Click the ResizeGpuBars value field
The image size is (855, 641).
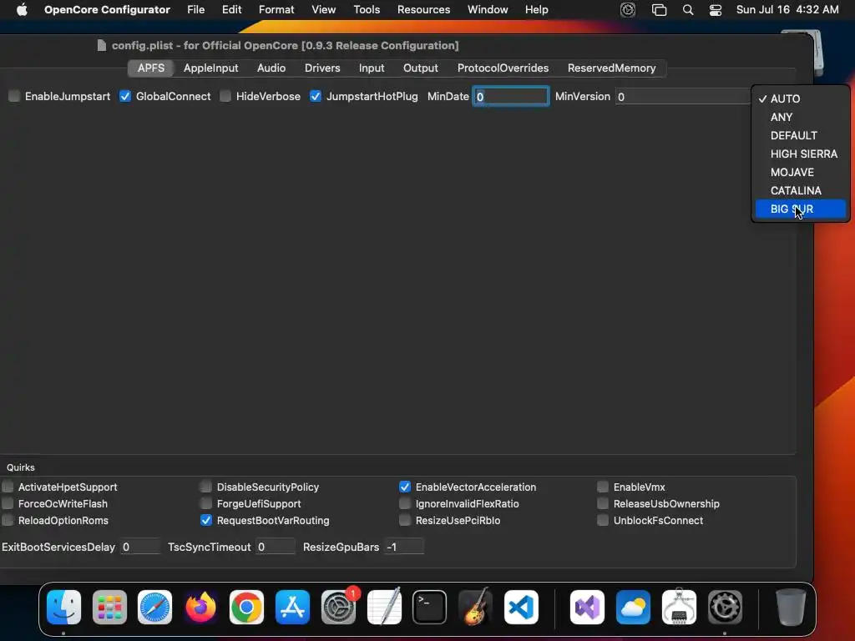tap(403, 547)
